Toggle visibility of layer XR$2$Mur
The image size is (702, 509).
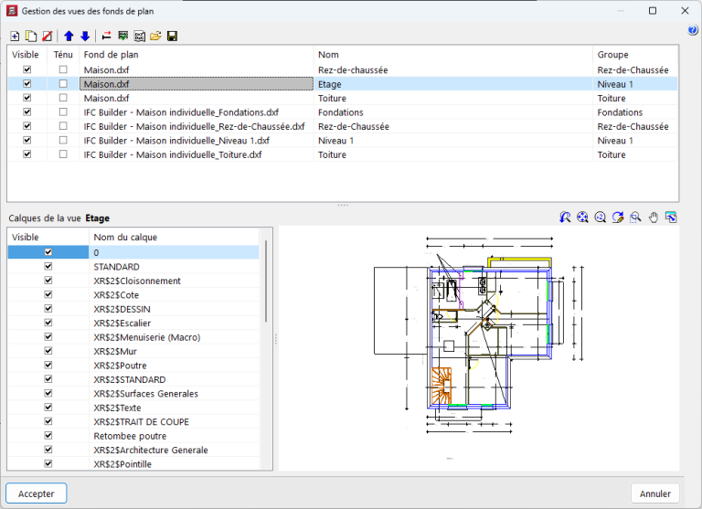tap(48, 351)
